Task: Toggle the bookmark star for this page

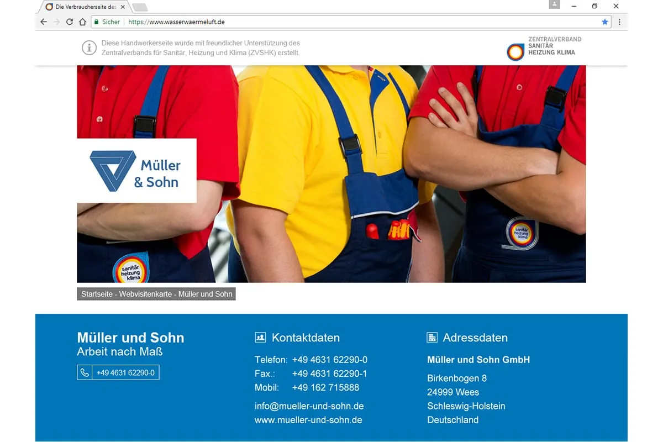Action: [x=604, y=22]
